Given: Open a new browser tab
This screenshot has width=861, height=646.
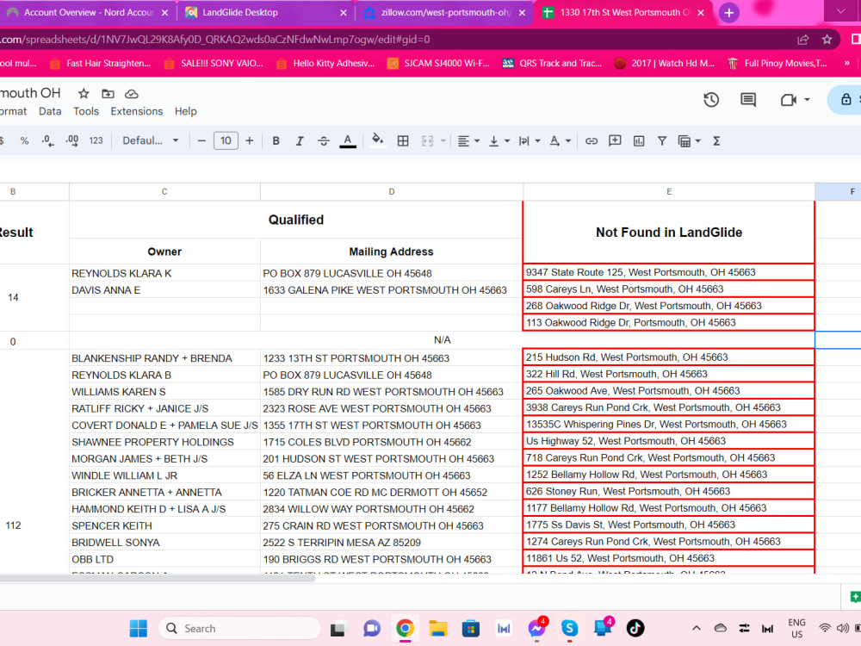Looking at the screenshot, I should point(728,13).
